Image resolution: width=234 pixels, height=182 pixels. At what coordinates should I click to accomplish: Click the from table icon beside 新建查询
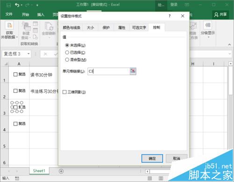pos(36,30)
